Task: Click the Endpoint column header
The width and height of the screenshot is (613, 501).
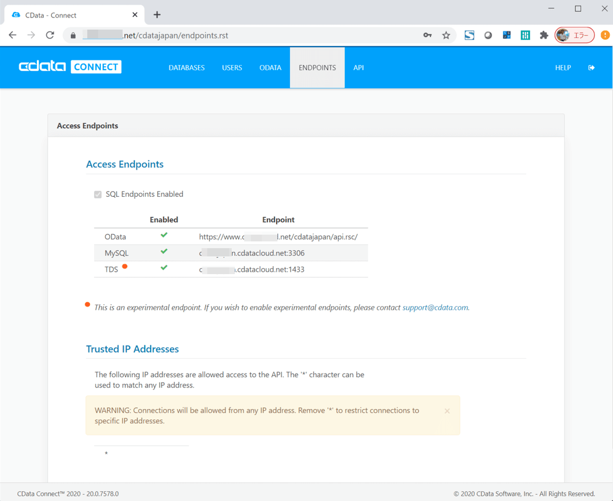Action: 278,220
